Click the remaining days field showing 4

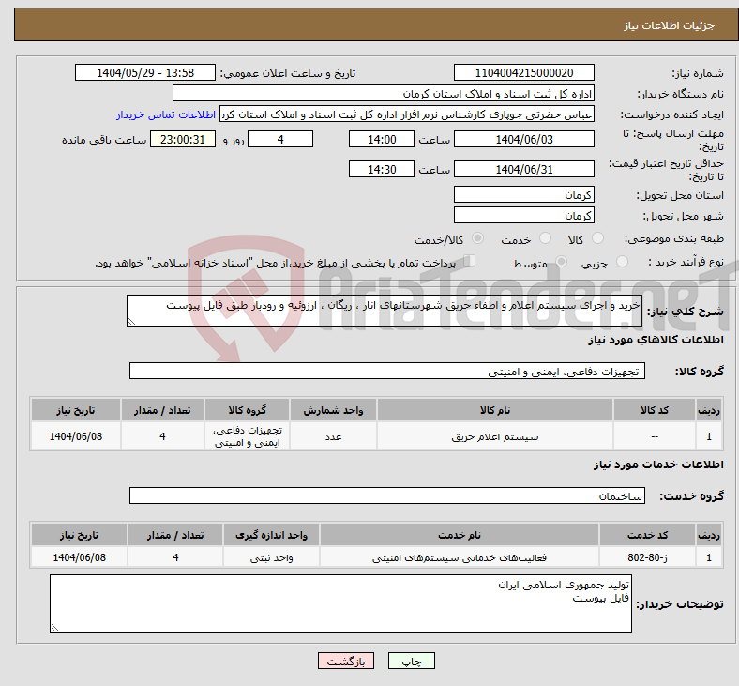280,139
